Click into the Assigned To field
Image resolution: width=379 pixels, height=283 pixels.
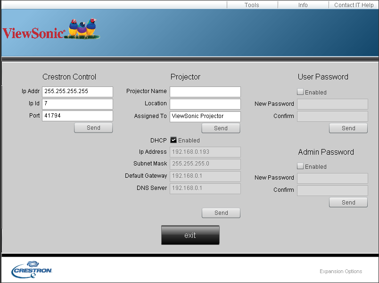205,117
